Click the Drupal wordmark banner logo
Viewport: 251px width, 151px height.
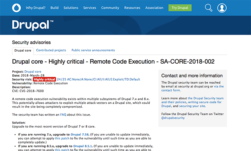point(33,25)
